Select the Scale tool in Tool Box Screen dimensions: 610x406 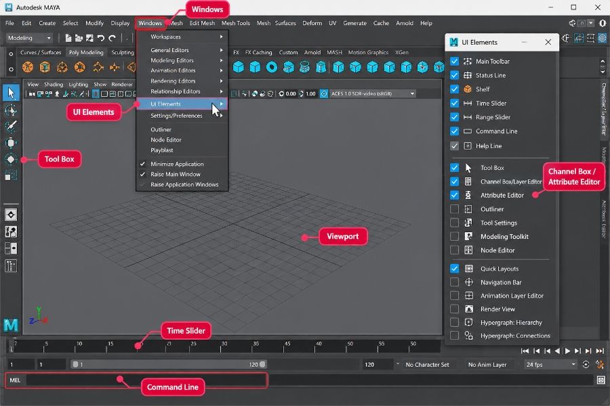[11, 176]
